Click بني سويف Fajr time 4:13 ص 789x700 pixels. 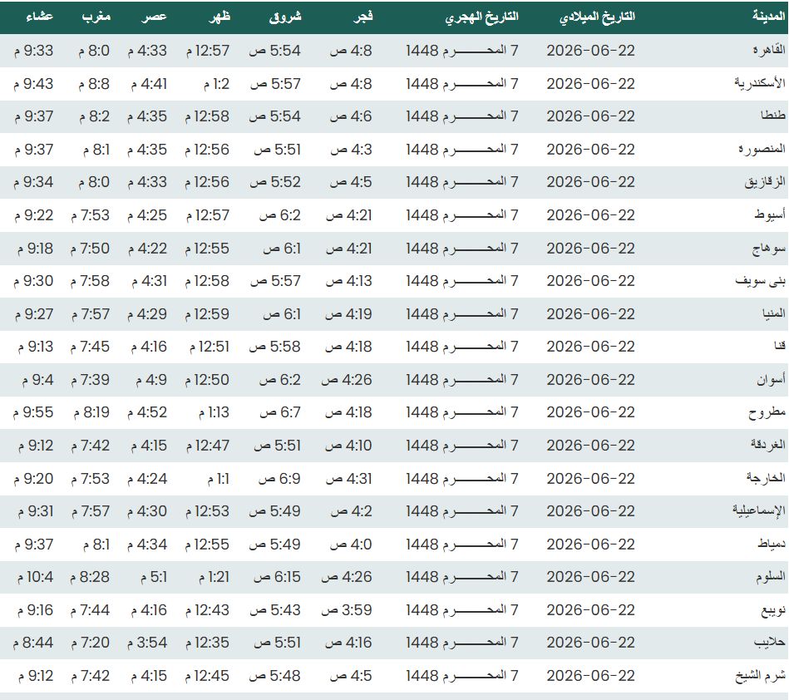348,281
